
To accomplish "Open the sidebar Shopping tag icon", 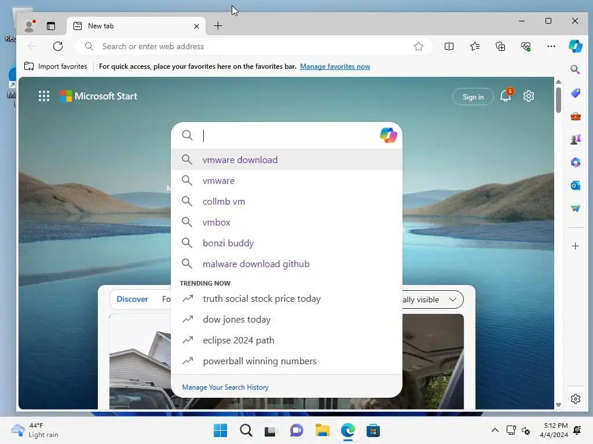I will point(575,93).
